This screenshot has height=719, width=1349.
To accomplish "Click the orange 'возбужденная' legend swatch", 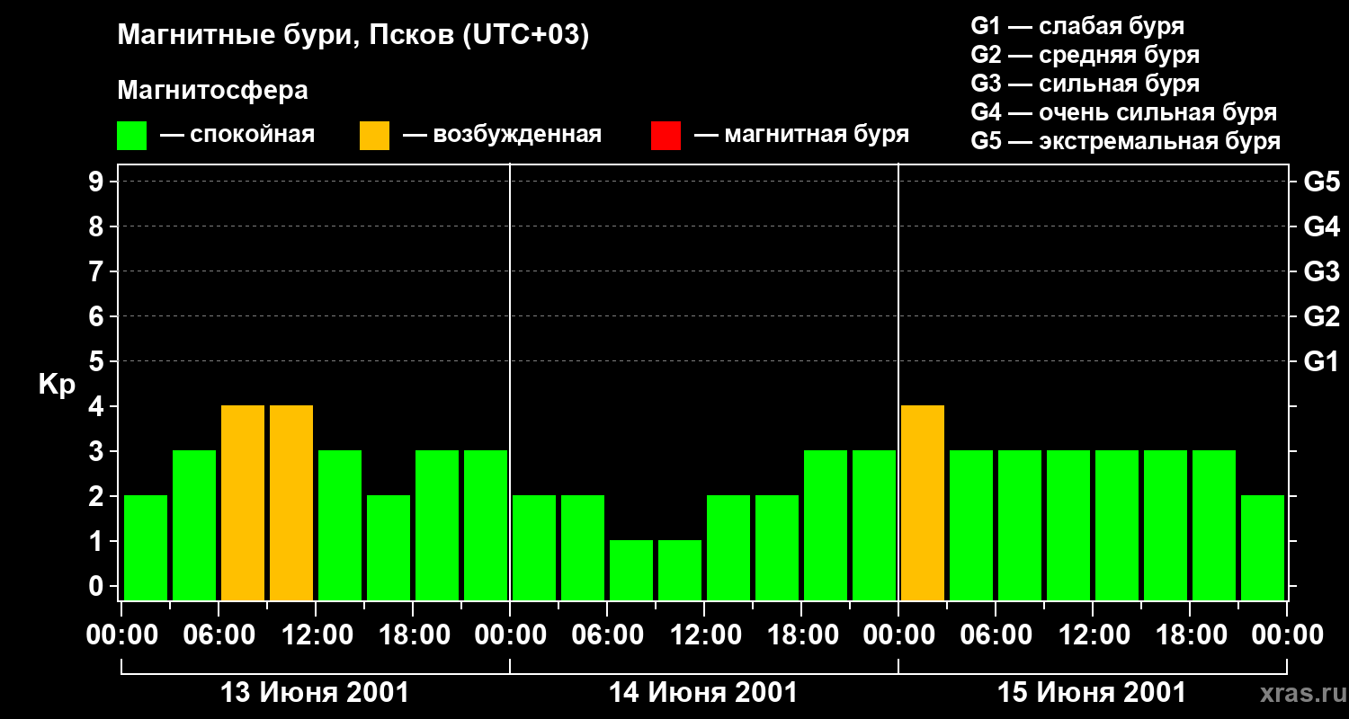I will pyautogui.click(x=374, y=136).
